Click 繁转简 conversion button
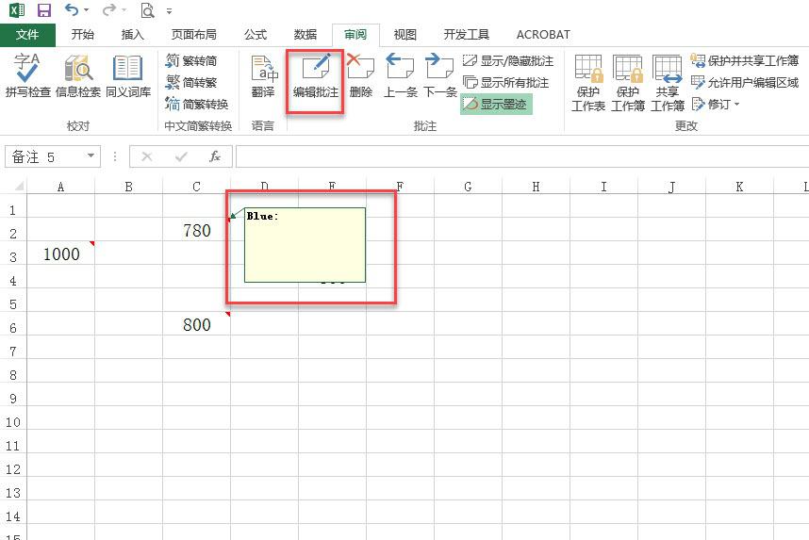809x540 pixels. pyautogui.click(x=191, y=61)
